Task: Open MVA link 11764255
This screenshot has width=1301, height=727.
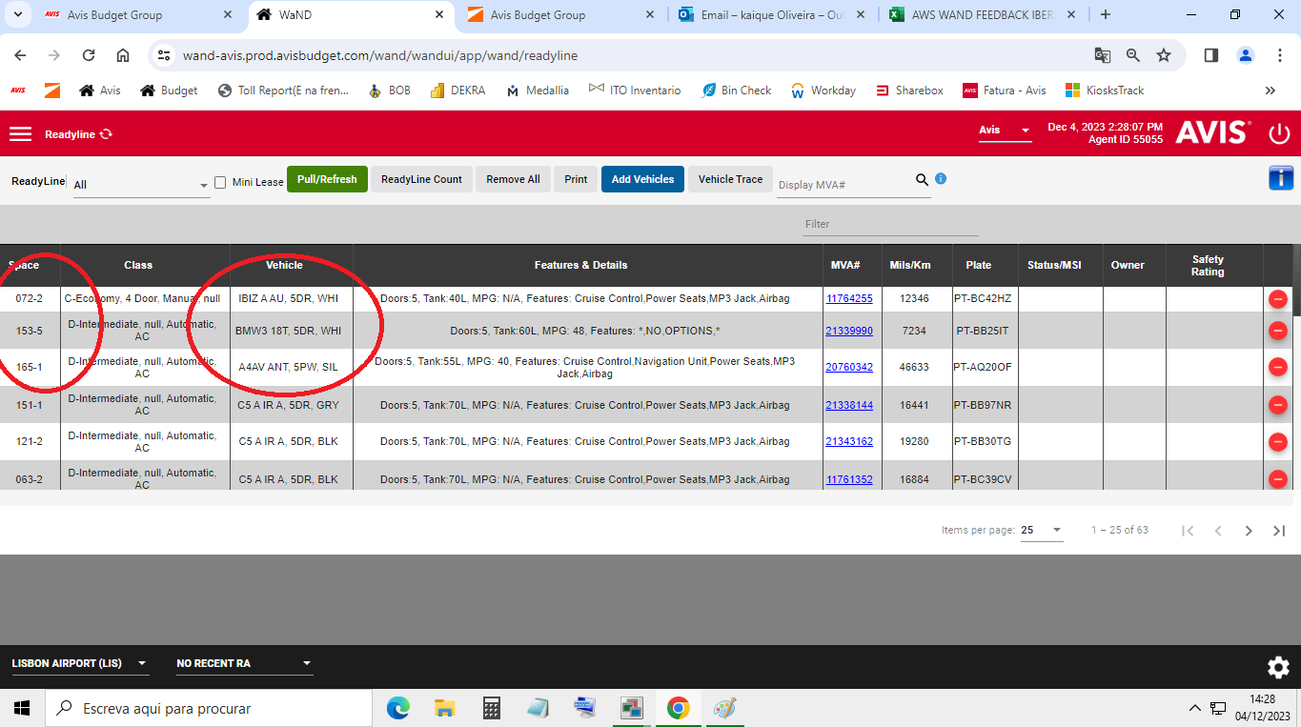Action: click(849, 298)
